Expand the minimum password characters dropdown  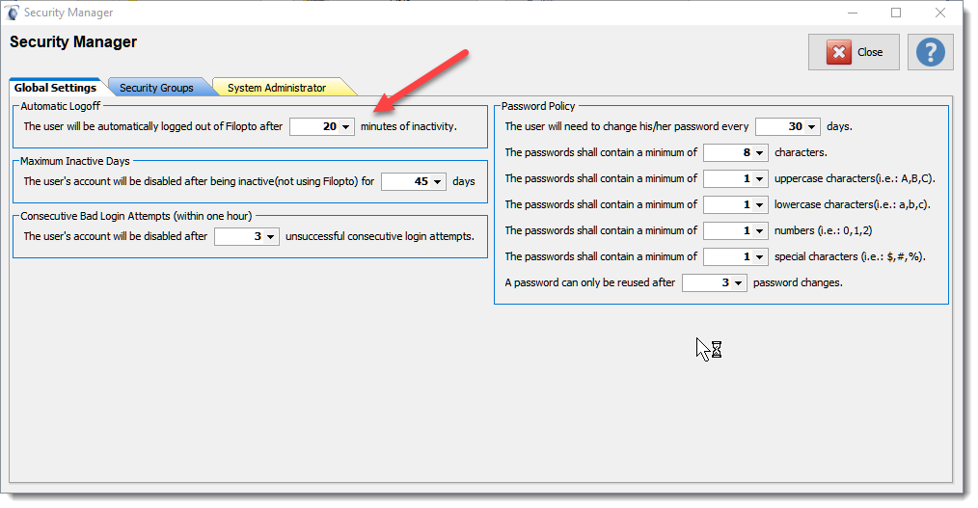tap(736, 152)
